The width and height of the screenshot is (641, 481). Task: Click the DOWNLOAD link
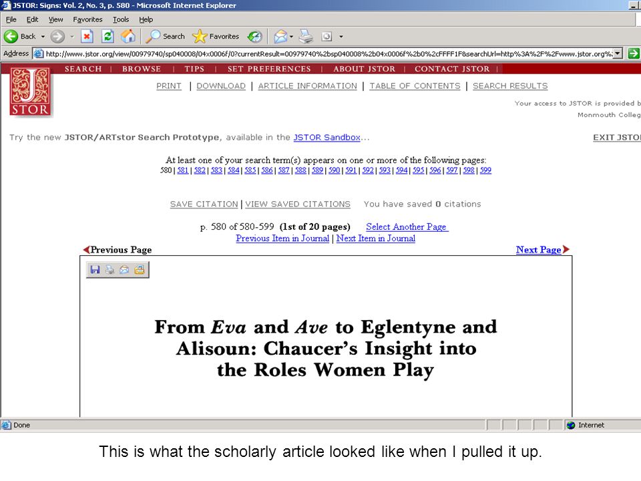point(221,86)
